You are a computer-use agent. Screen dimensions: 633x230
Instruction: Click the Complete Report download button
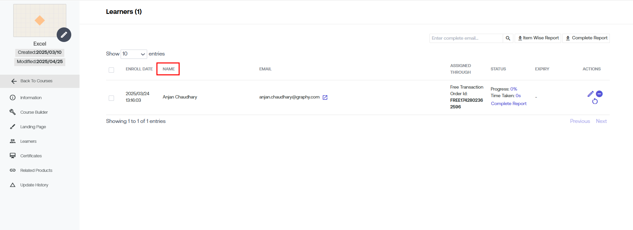point(586,38)
